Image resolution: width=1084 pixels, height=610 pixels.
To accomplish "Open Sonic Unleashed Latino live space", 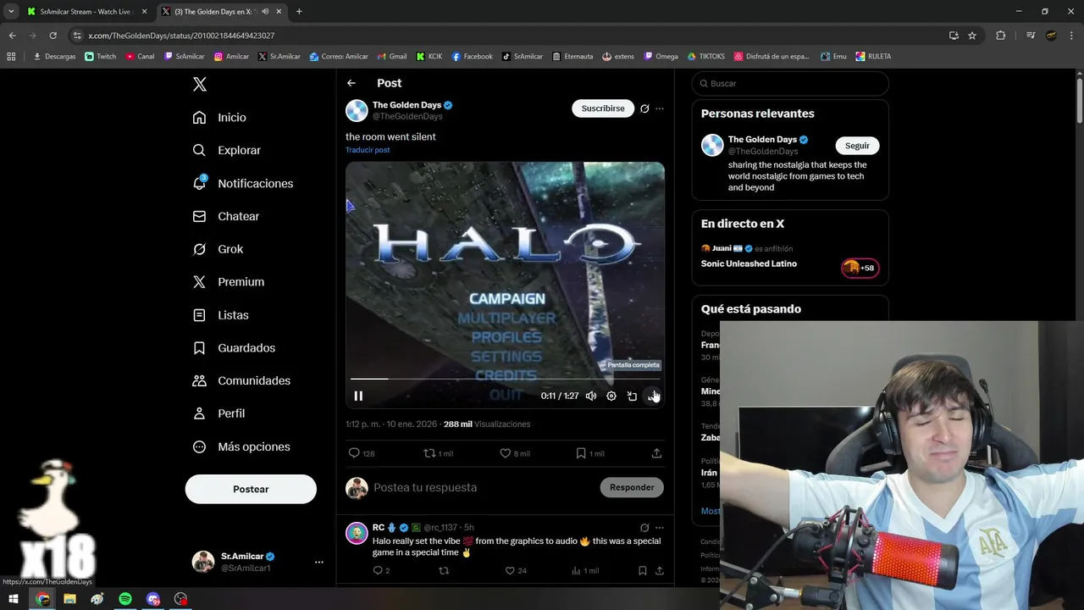I will (749, 263).
